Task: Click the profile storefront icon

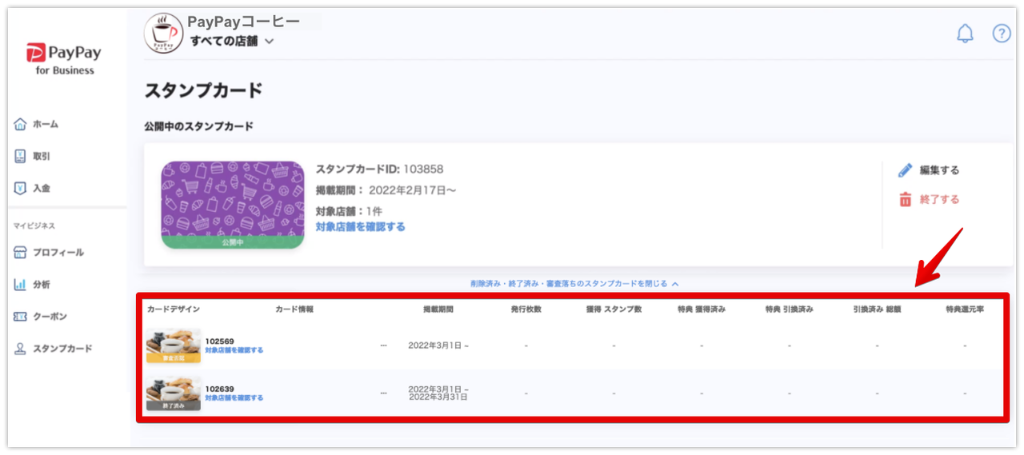Action: click(21, 253)
